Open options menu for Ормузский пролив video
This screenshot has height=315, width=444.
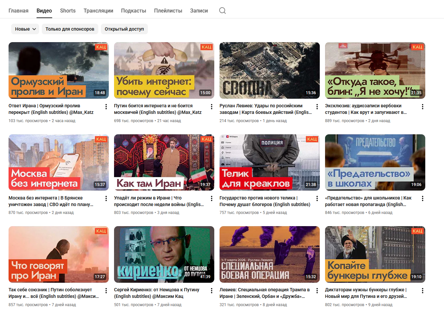tap(106, 107)
